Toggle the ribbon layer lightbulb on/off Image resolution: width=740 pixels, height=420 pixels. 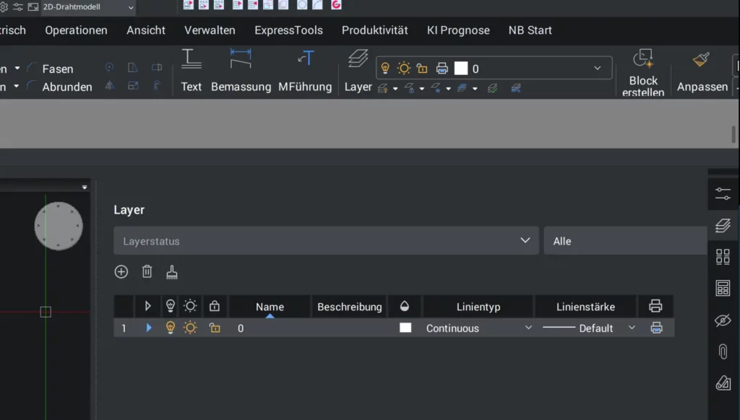(385, 69)
